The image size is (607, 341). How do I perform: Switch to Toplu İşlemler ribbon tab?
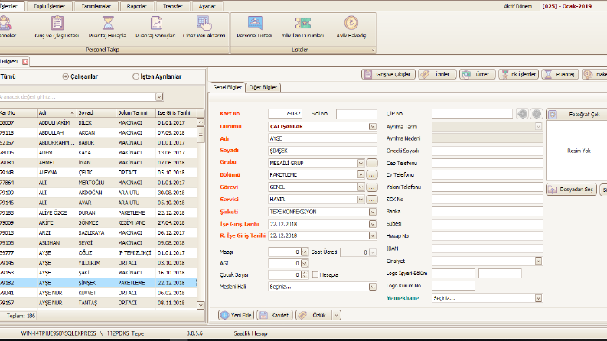(49, 6)
